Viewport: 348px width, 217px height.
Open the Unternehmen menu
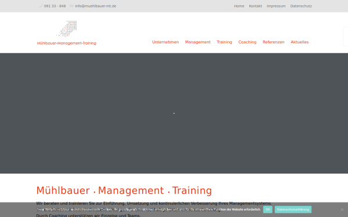165,42
